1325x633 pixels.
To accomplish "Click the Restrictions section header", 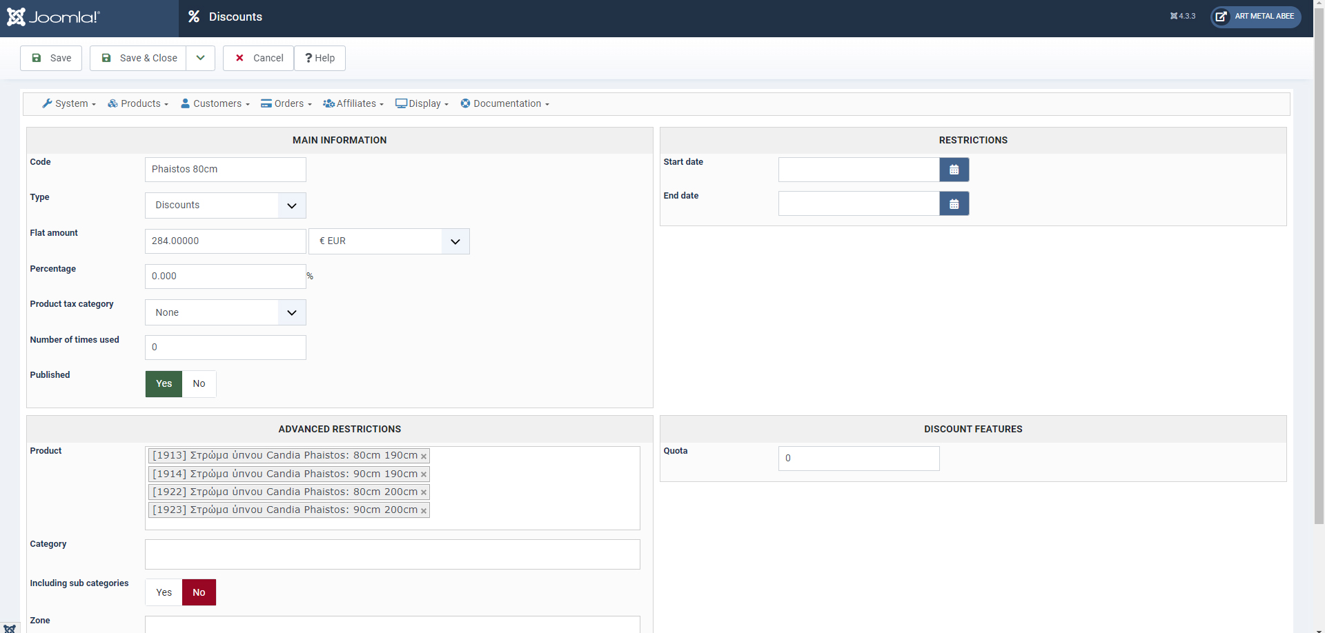I will coord(973,140).
